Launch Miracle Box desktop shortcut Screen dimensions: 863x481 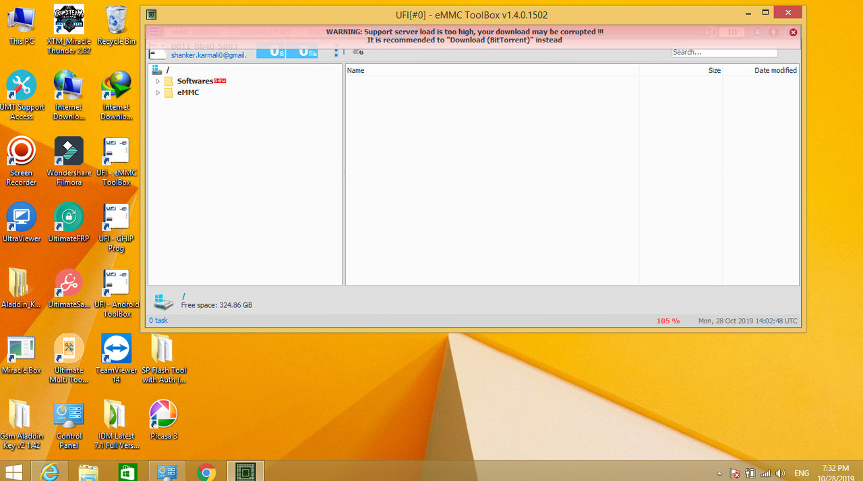pyautogui.click(x=22, y=354)
